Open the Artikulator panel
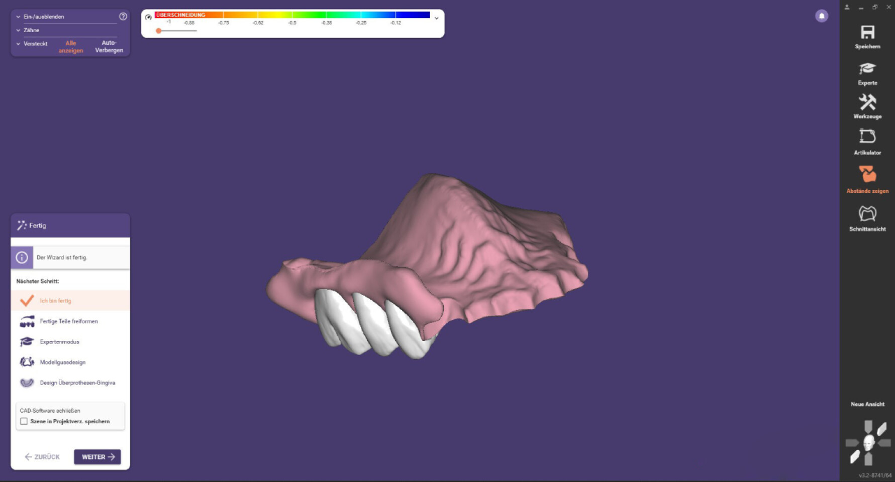 click(x=867, y=137)
